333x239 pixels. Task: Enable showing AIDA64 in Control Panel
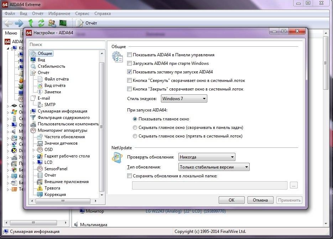(x=129, y=55)
